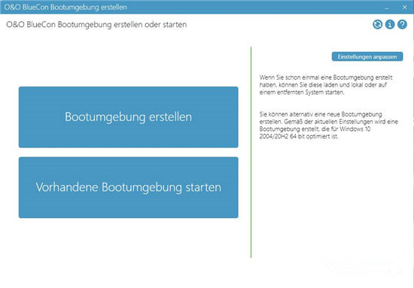Choose Vorhandene Bootumgebung starten
Image resolution: width=414 pixels, height=288 pixels.
[128, 187]
